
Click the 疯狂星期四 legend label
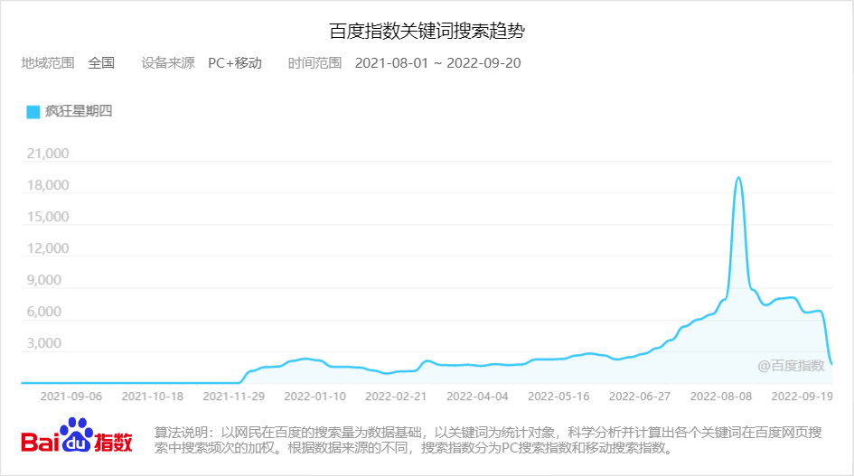click(79, 111)
